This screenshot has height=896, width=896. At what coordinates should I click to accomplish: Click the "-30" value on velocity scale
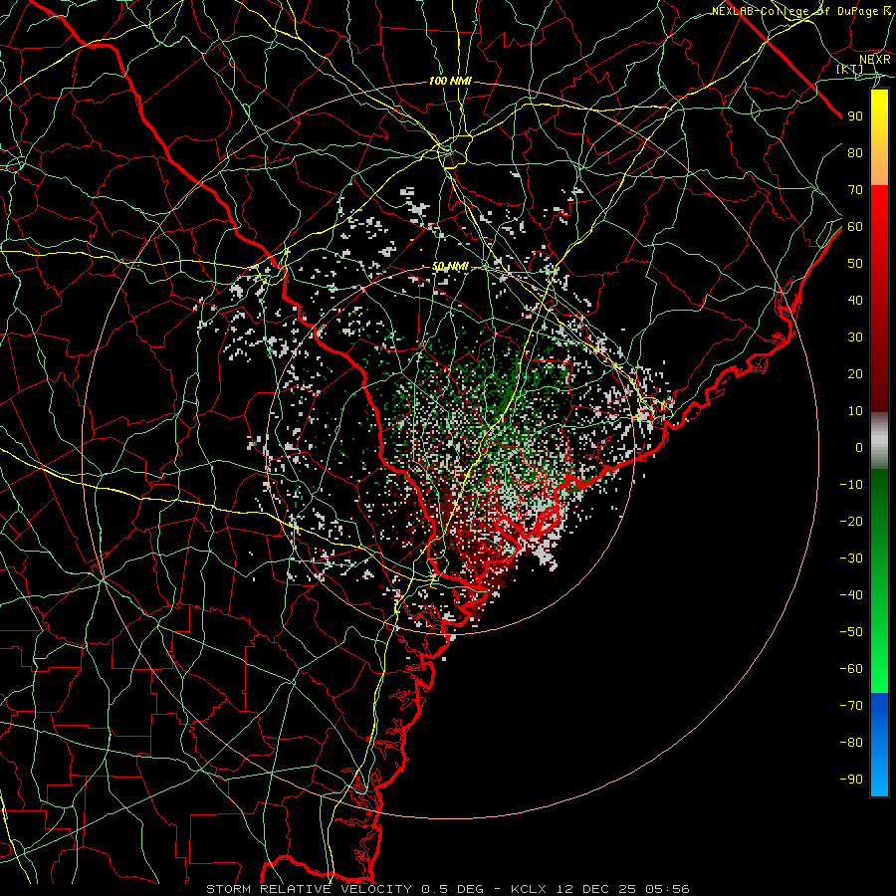[851, 559]
